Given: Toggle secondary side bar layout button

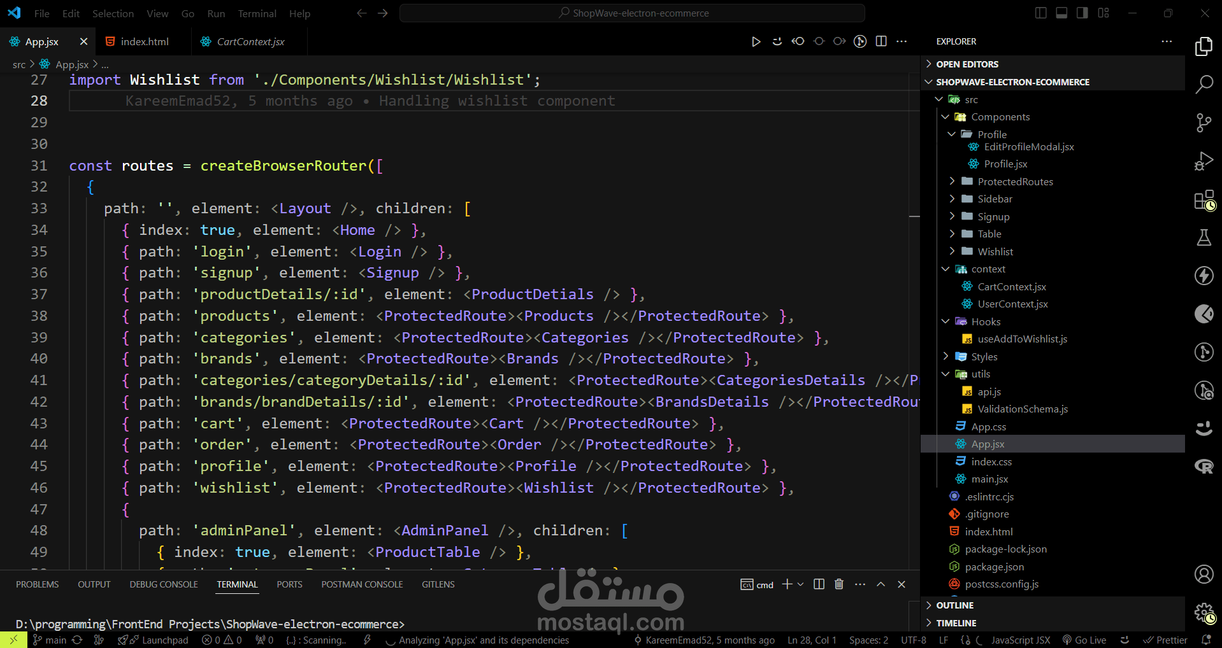Looking at the screenshot, I should 1082,13.
